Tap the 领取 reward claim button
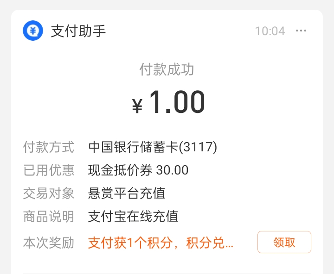 point(284,242)
